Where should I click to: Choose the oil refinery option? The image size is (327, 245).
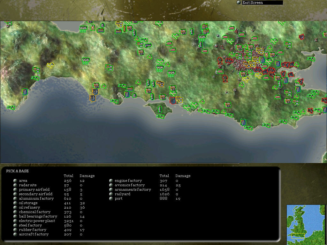(15, 207)
